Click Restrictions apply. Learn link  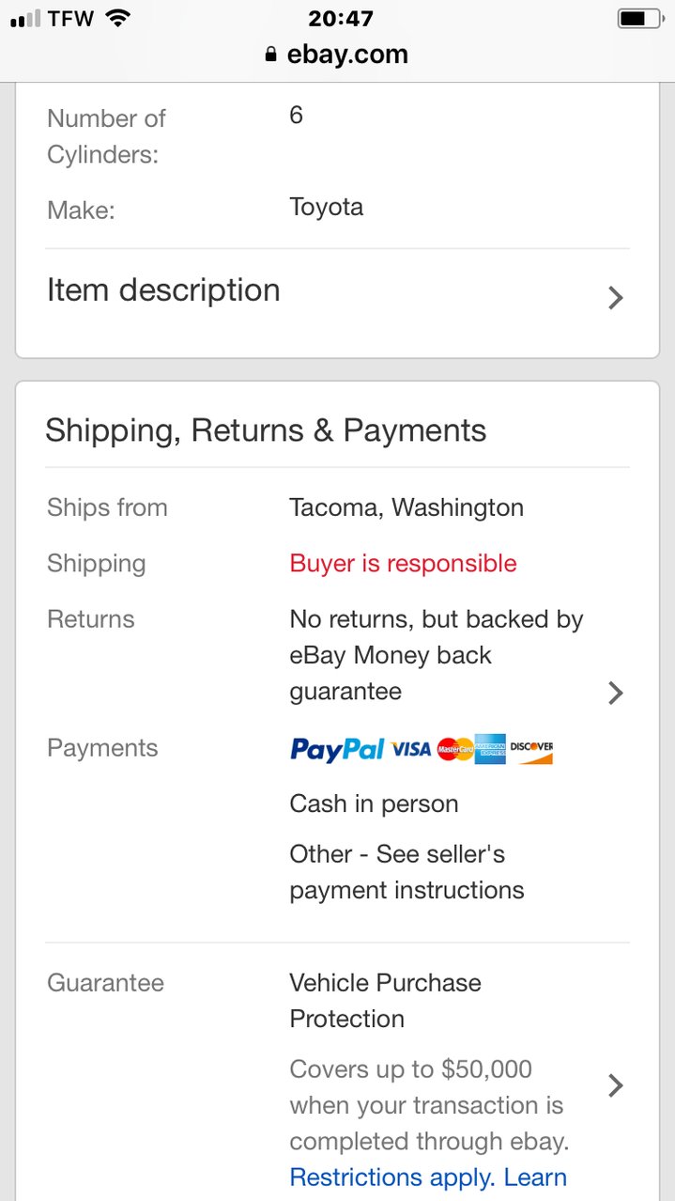point(428,1177)
